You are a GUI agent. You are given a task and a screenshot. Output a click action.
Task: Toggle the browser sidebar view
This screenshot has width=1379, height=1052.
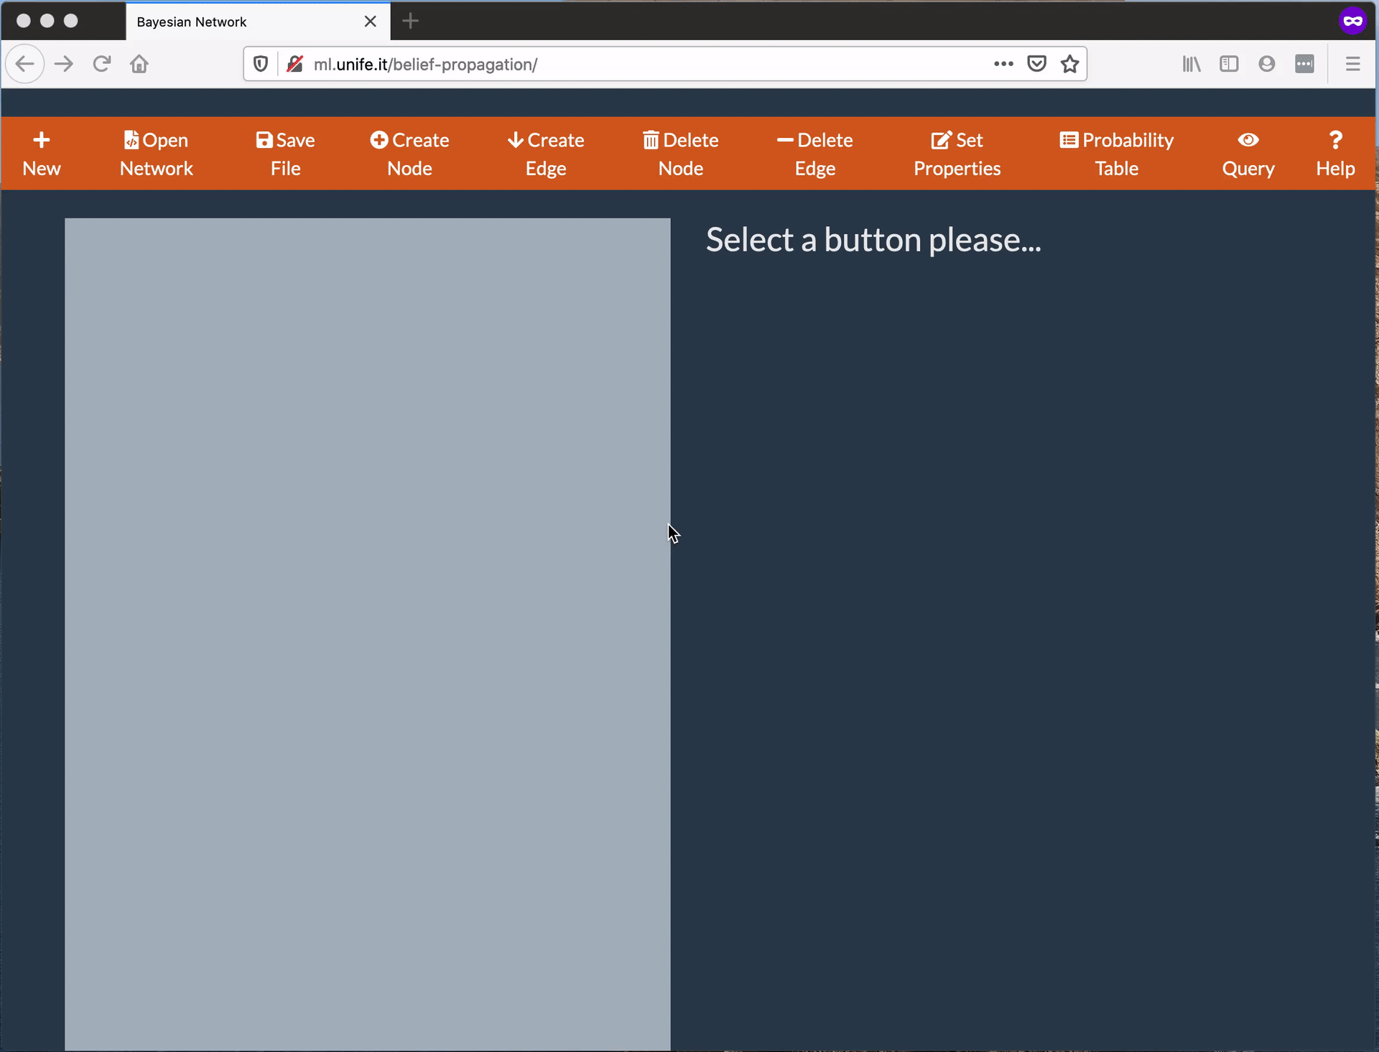(1229, 64)
